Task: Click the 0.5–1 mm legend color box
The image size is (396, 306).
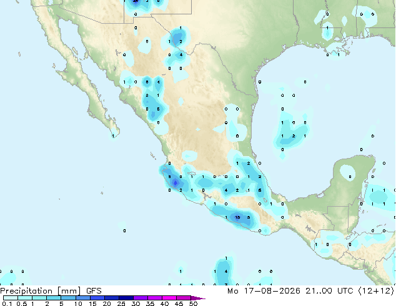Action: (25, 298)
